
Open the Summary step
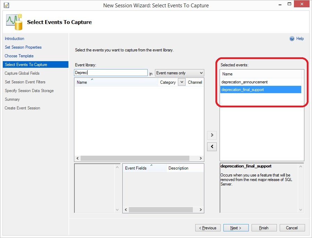tap(12, 99)
